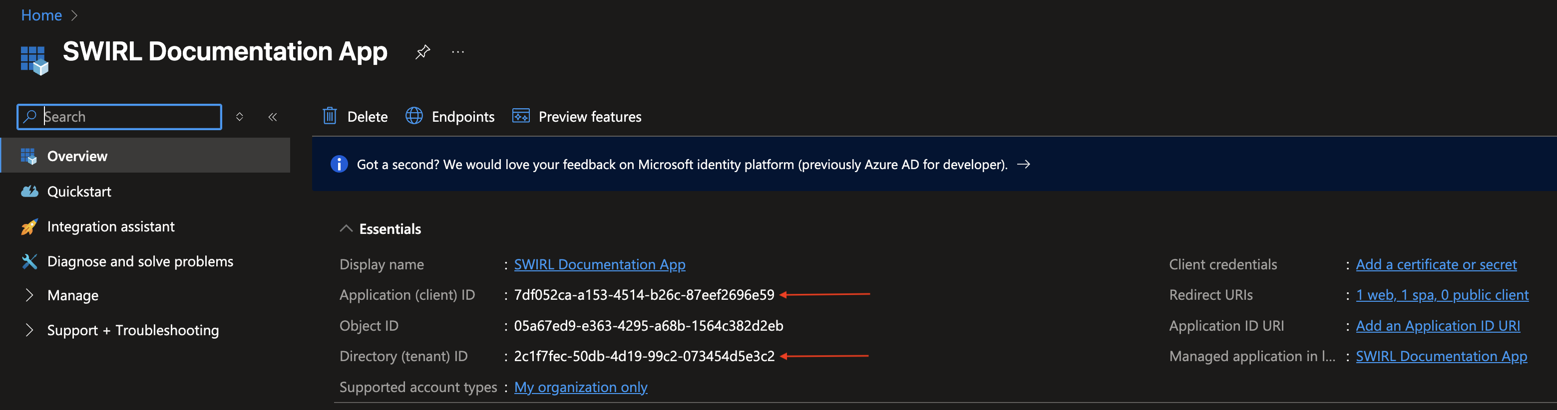Click the Preview features icon
This screenshot has width=1557, height=410.
pyautogui.click(x=521, y=116)
